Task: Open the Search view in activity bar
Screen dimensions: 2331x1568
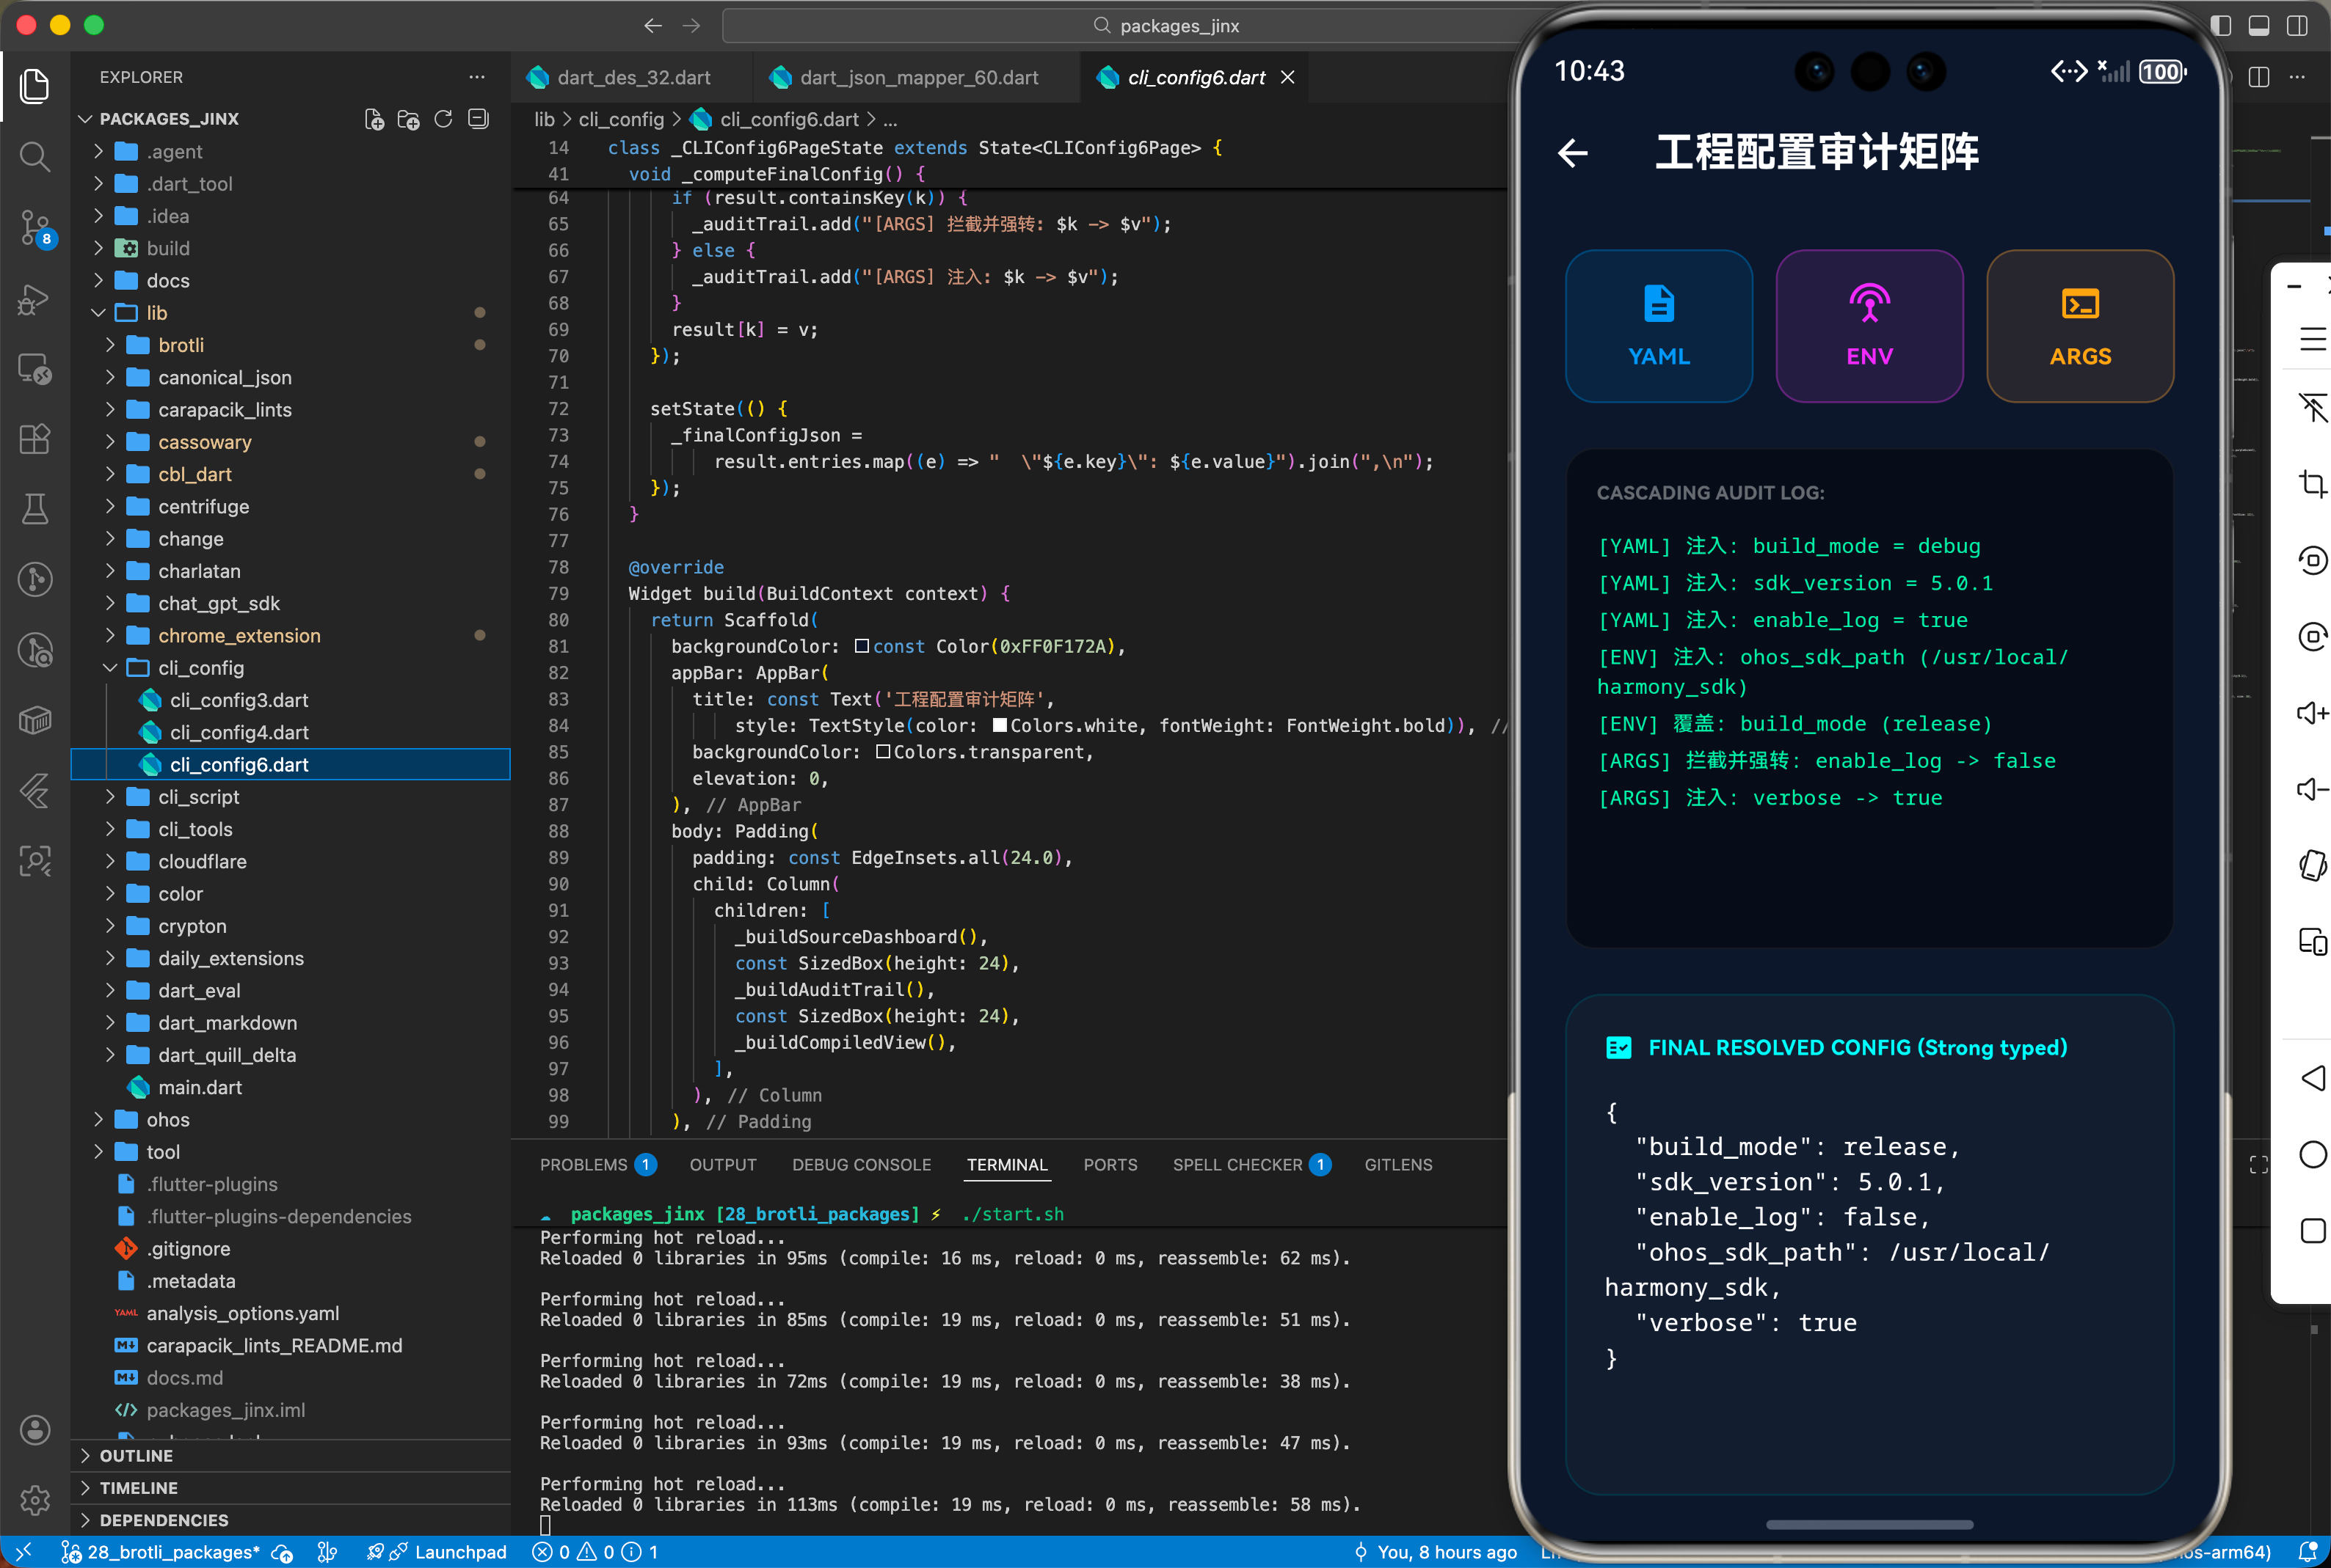Action: pos(35,156)
